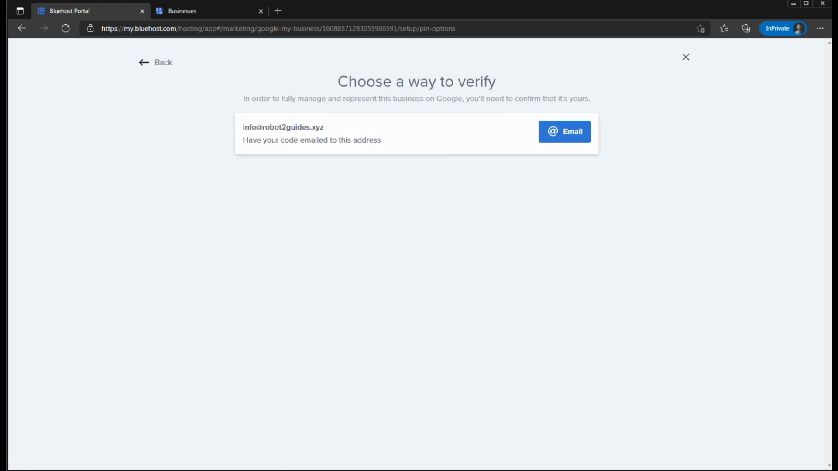Add this page to favorites

(x=701, y=28)
